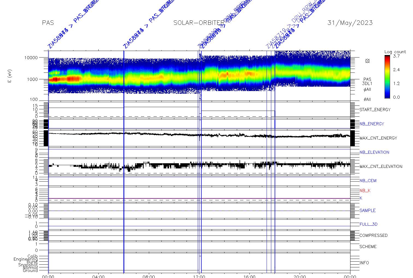Click the MAX_CNT_ENERGY panel label
Viewport: 413px width, 278px height.
pyautogui.click(x=378, y=138)
